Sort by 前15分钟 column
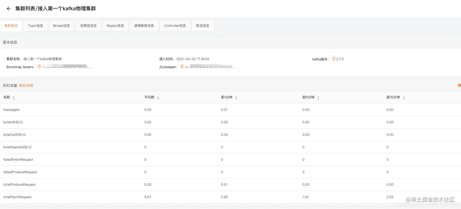 404,98
